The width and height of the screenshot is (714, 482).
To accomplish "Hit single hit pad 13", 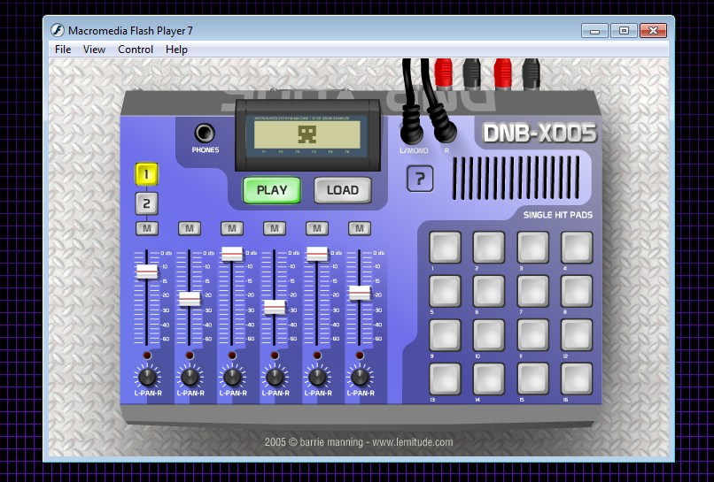I will pyautogui.click(x=445, y=379).
